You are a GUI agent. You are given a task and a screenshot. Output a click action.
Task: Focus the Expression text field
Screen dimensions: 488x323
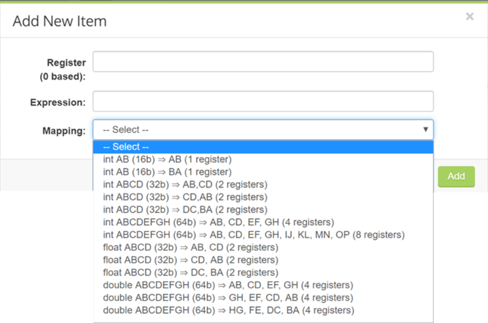click(x=263, y=102)
